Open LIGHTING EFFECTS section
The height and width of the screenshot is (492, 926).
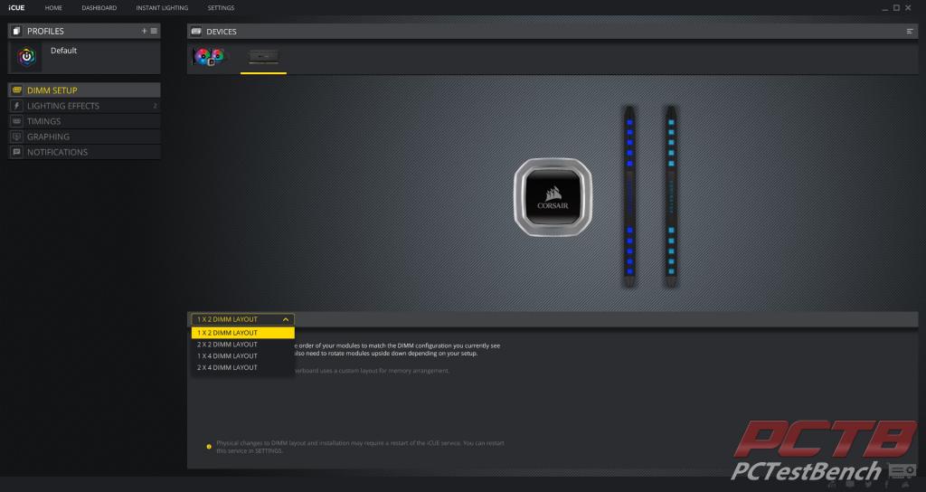[x=84, y=106]
